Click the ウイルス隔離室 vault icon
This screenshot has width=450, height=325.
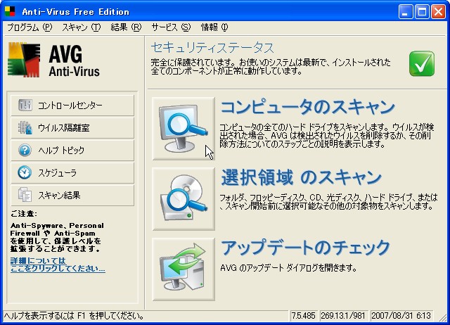pos(25,128)
